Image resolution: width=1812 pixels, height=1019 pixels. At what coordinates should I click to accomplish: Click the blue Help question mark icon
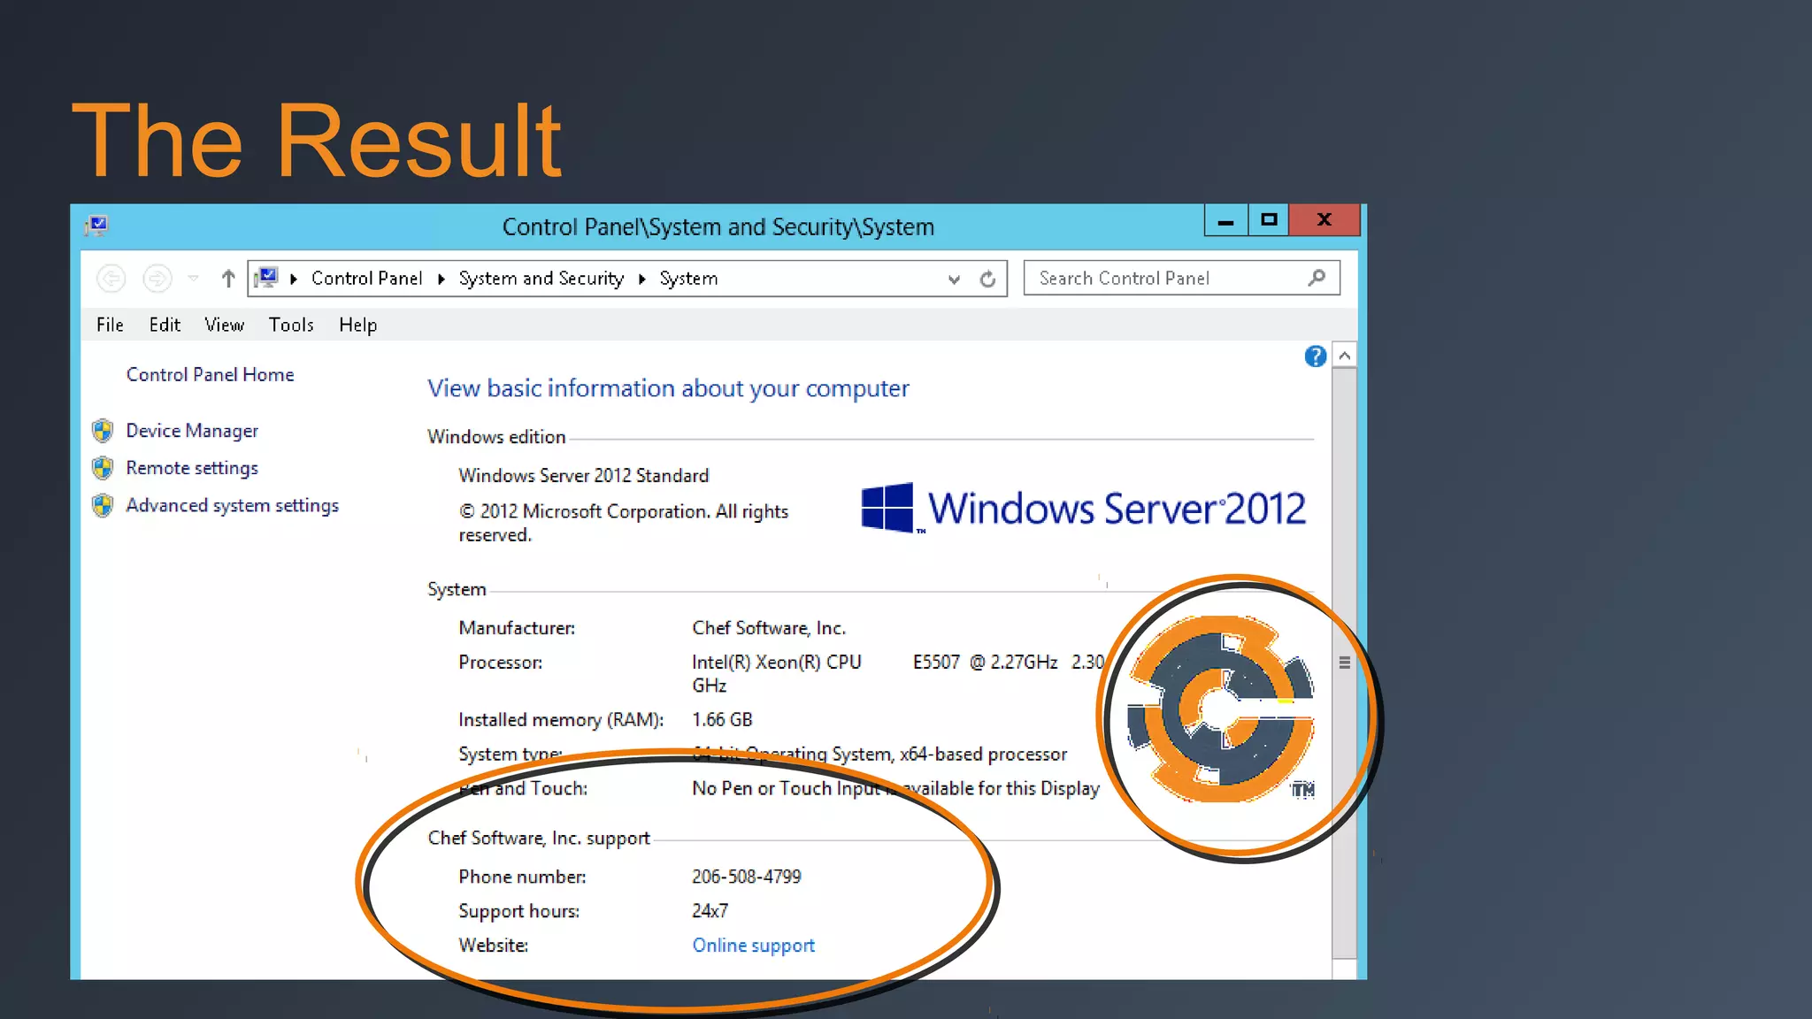tap(1315, 356)
